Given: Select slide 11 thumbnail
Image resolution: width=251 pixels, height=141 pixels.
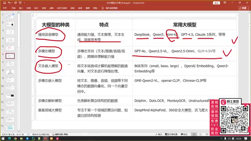Looking at the screenshot, I should [10, 96].
